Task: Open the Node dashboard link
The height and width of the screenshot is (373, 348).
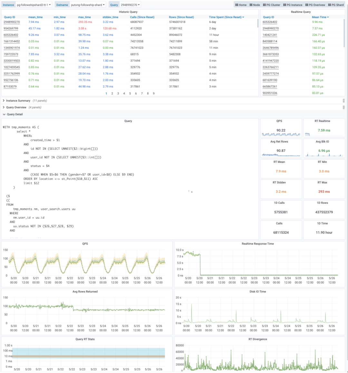Action: click(255, 5)
